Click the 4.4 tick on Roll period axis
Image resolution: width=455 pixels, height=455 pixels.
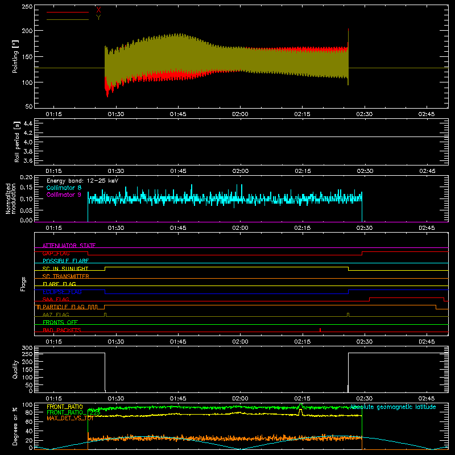[x=27, y=123]
